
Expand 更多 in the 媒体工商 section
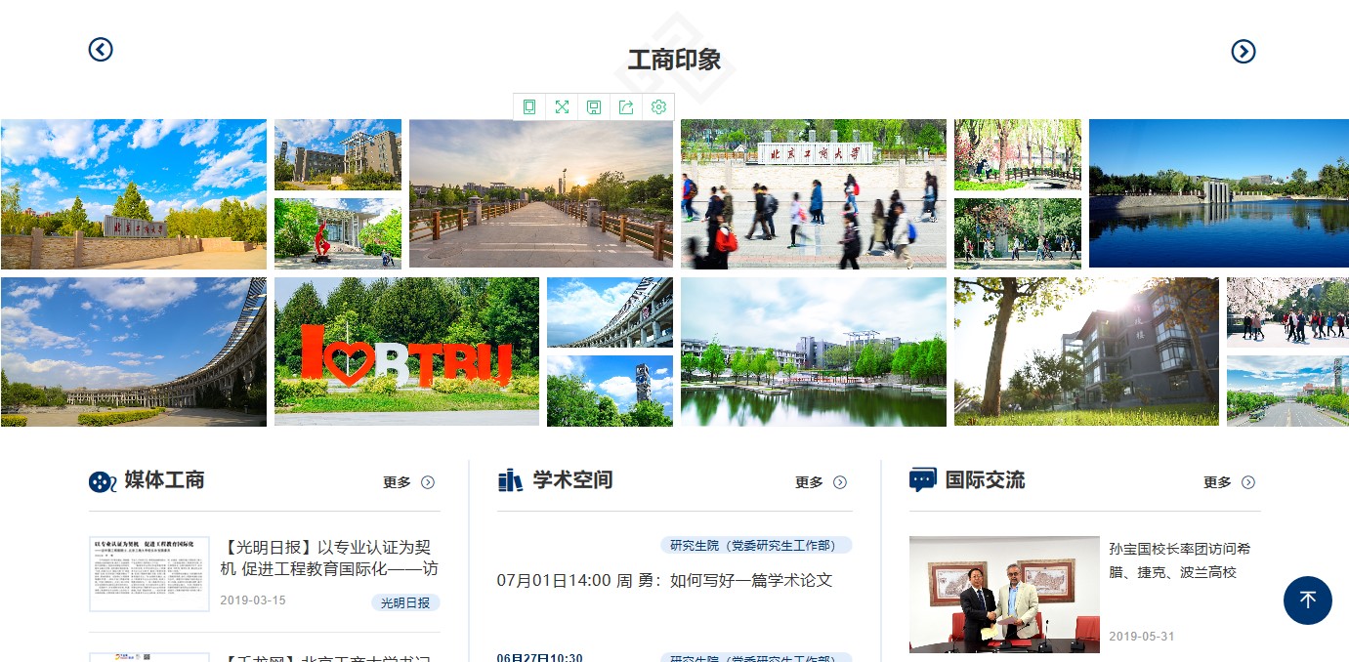pyautogui.click(x=408, y=482)
